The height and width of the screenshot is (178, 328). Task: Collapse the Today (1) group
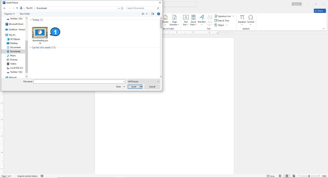point(31,20)
